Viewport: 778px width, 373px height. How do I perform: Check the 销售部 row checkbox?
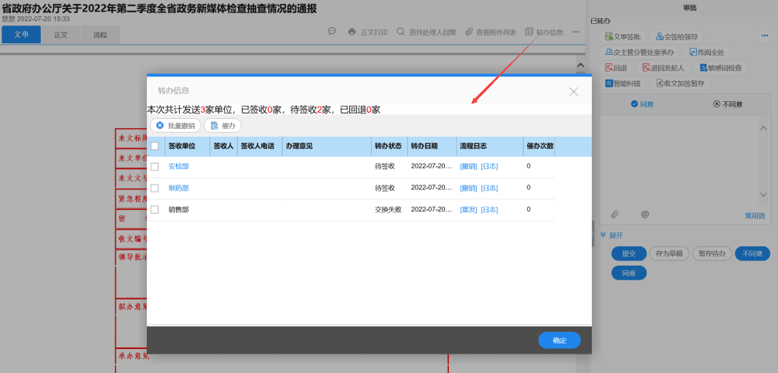[155, 210]
